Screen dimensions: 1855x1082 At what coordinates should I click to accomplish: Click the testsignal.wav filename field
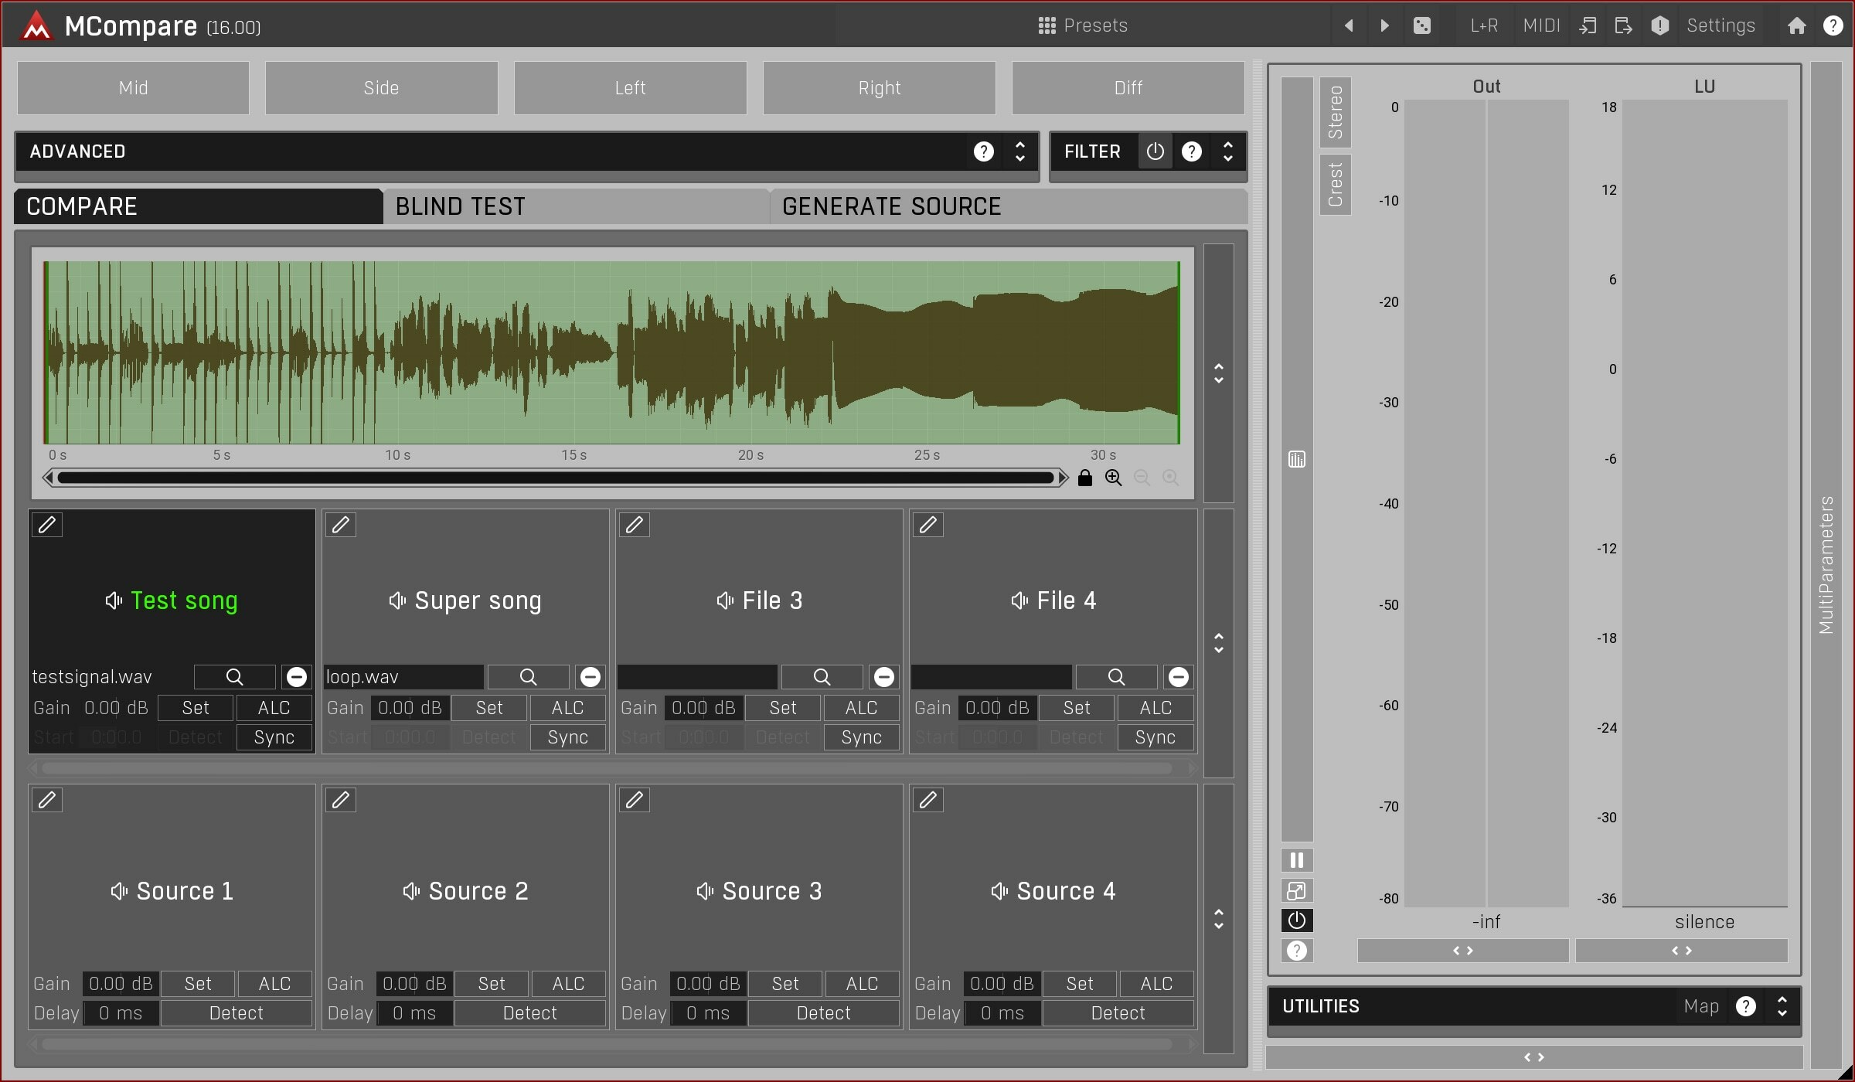click(x=91, y=676)
